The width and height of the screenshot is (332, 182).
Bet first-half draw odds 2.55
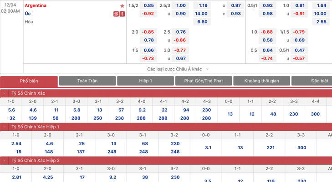(x=321, y=21)
